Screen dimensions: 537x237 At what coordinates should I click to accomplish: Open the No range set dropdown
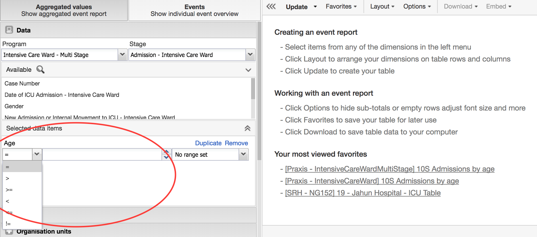point(243,154)
